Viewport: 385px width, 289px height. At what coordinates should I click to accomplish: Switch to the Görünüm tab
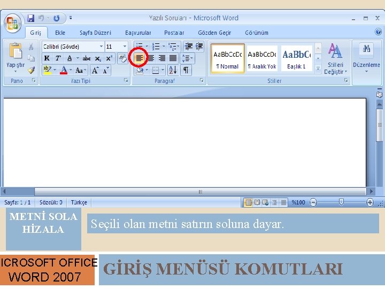click(x=257, y=33)
